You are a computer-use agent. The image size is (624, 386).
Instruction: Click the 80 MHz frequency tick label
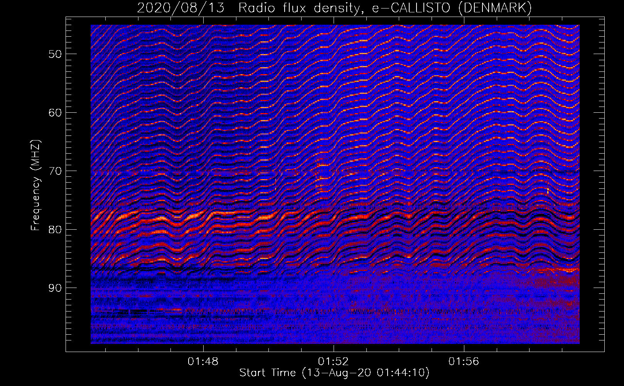click(x=55, y=230)
